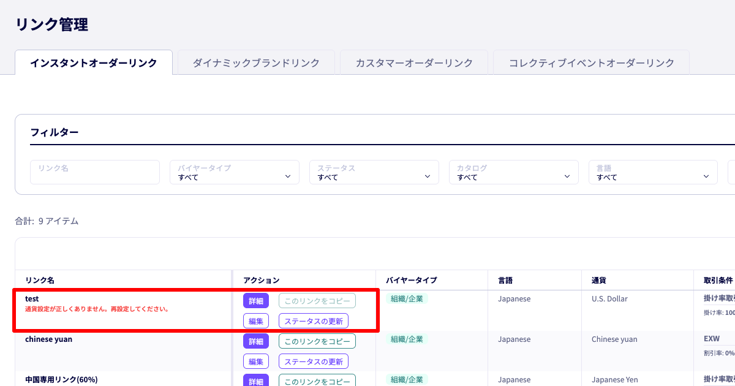The height and width of the screenshot is (386, 735).
Task: Open the バイヤータイプ filter dropdown
Action: pyautogui.click(x=235, y=172)
